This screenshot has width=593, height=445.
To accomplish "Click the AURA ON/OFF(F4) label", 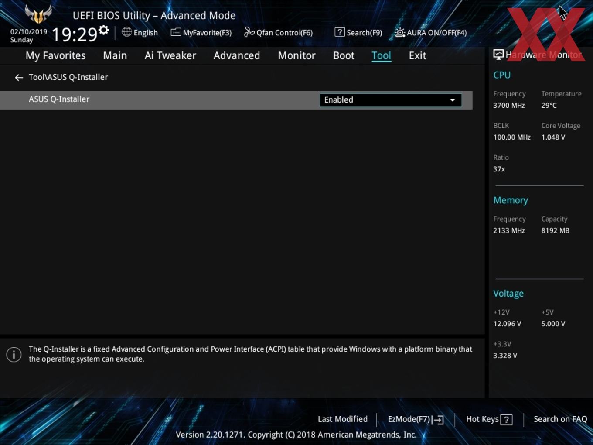I will point(437,33).
